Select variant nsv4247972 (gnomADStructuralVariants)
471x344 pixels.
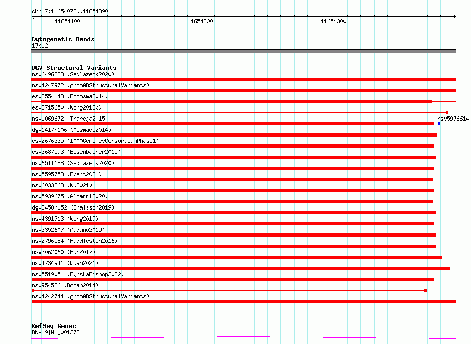(90, 85)
